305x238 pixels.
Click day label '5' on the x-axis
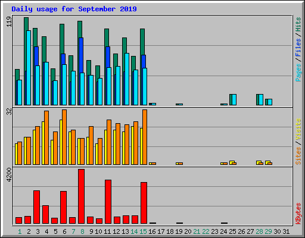coord(55,231)
